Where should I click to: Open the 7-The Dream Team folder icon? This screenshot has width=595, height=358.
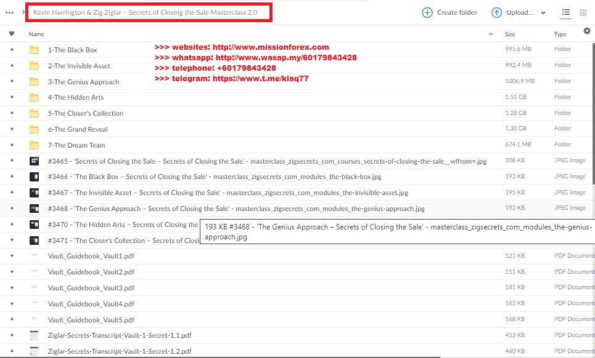tap(34, 145)
